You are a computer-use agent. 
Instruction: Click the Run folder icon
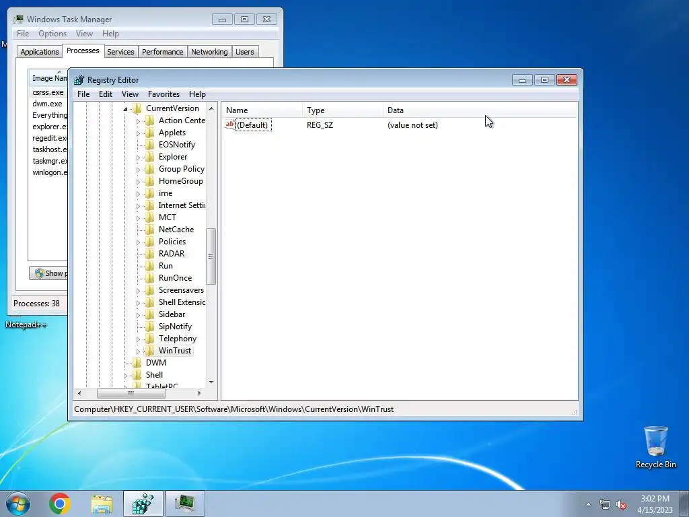coord(150,265)
